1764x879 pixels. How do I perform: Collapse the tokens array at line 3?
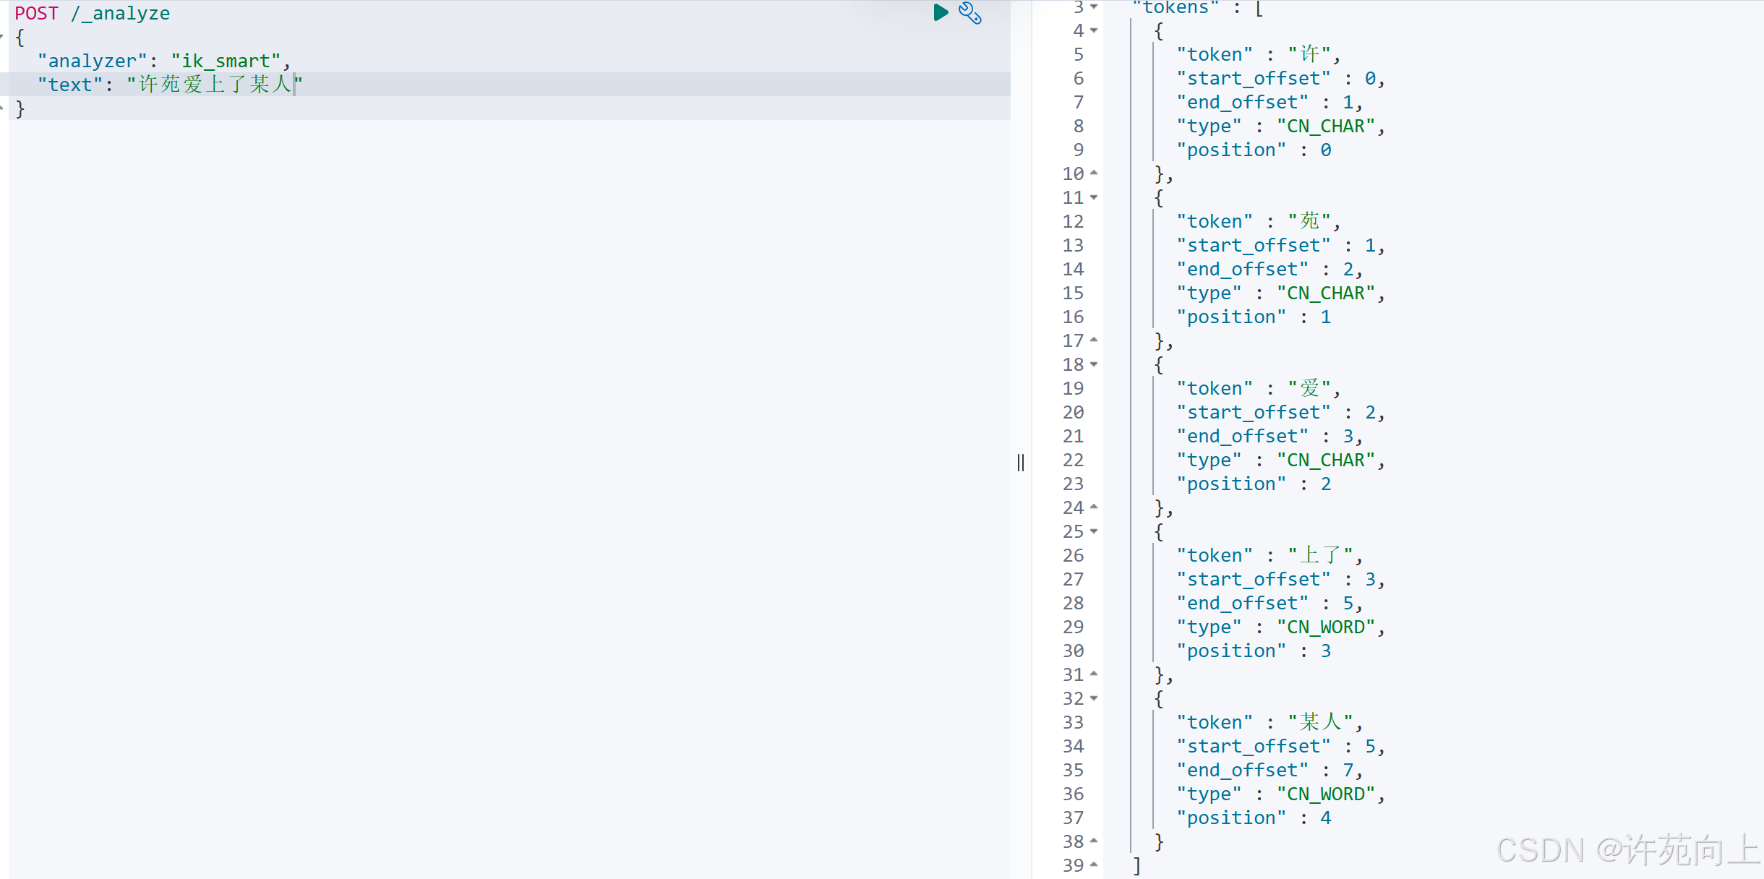point(1094,7)
